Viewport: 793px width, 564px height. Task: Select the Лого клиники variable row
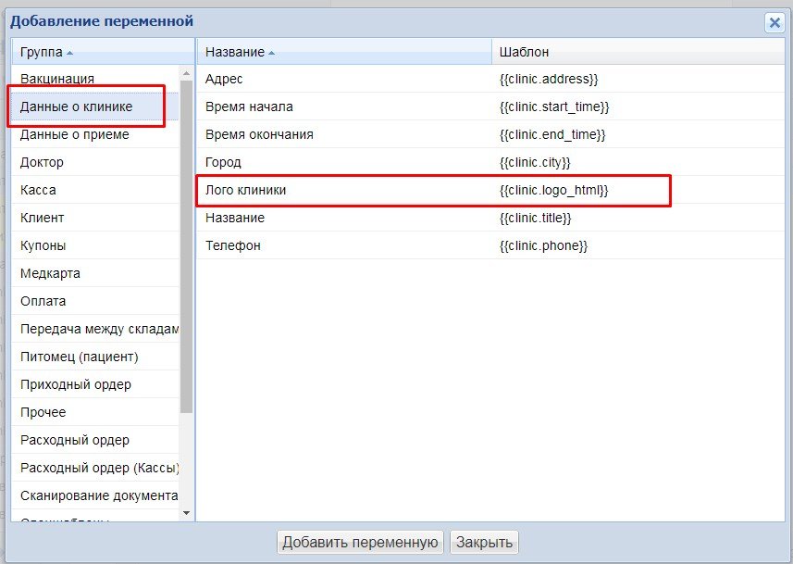click(246, 190)
